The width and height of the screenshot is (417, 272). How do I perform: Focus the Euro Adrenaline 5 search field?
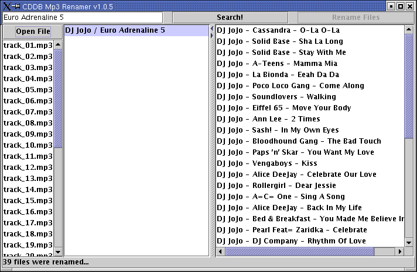click(x=83, y=18)
